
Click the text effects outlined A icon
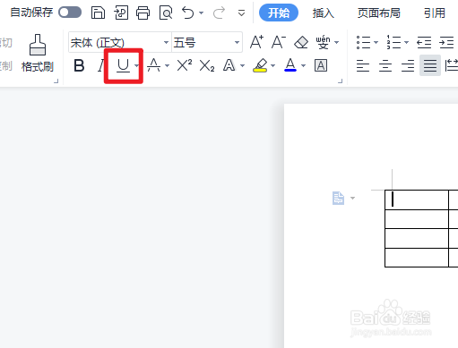(229, 65)
